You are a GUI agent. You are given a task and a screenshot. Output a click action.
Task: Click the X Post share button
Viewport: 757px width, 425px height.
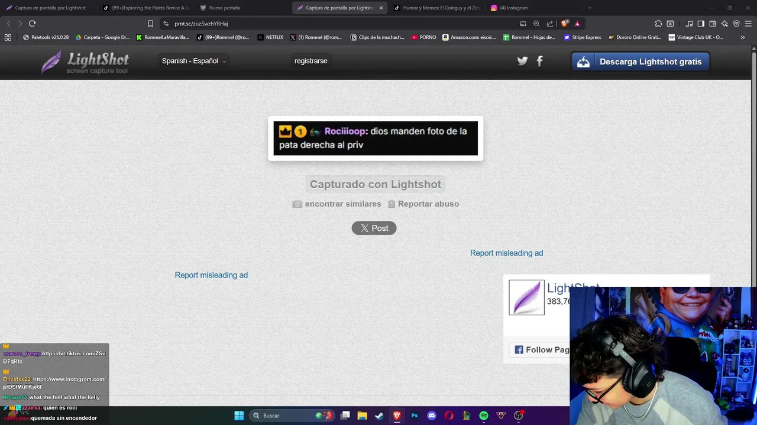(x=374, y=228)
